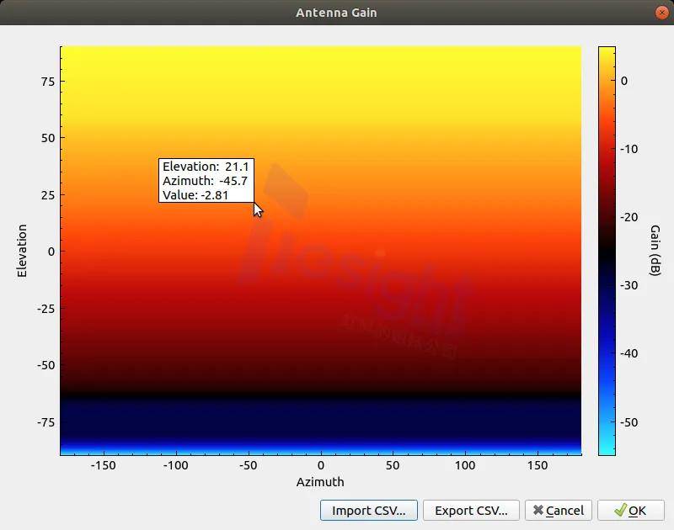Click the Import CSV... button
This screenshot has height=530, width=674.
point(368,511)
